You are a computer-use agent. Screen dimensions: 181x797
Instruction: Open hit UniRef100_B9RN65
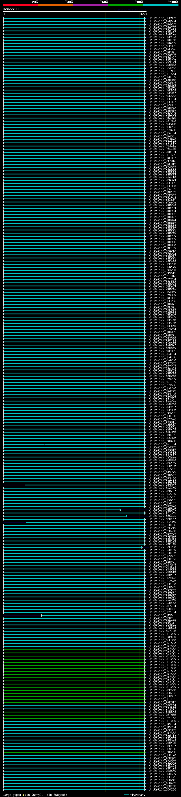(162, 18)
